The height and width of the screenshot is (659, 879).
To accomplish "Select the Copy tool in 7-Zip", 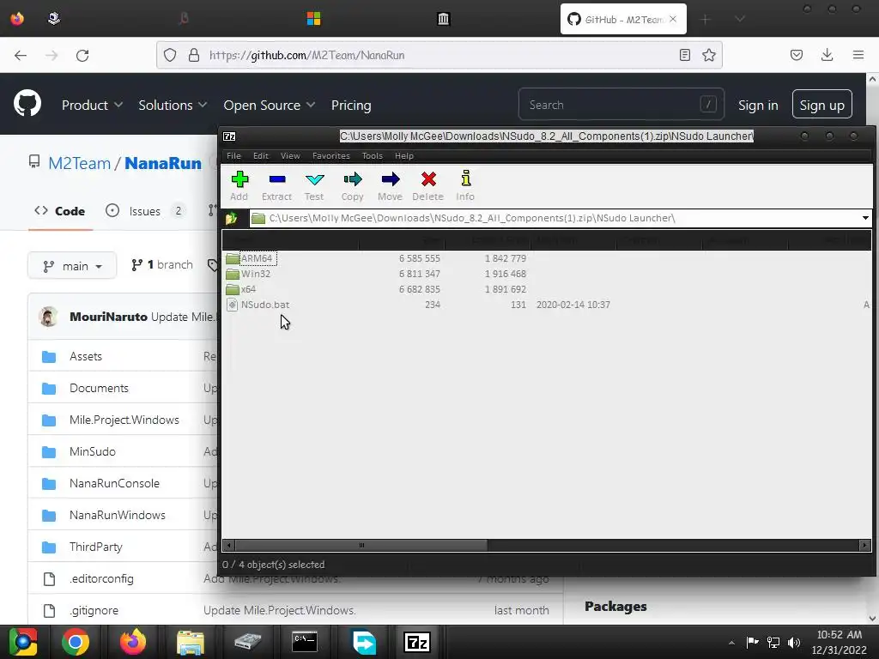I will click(353, 186).
